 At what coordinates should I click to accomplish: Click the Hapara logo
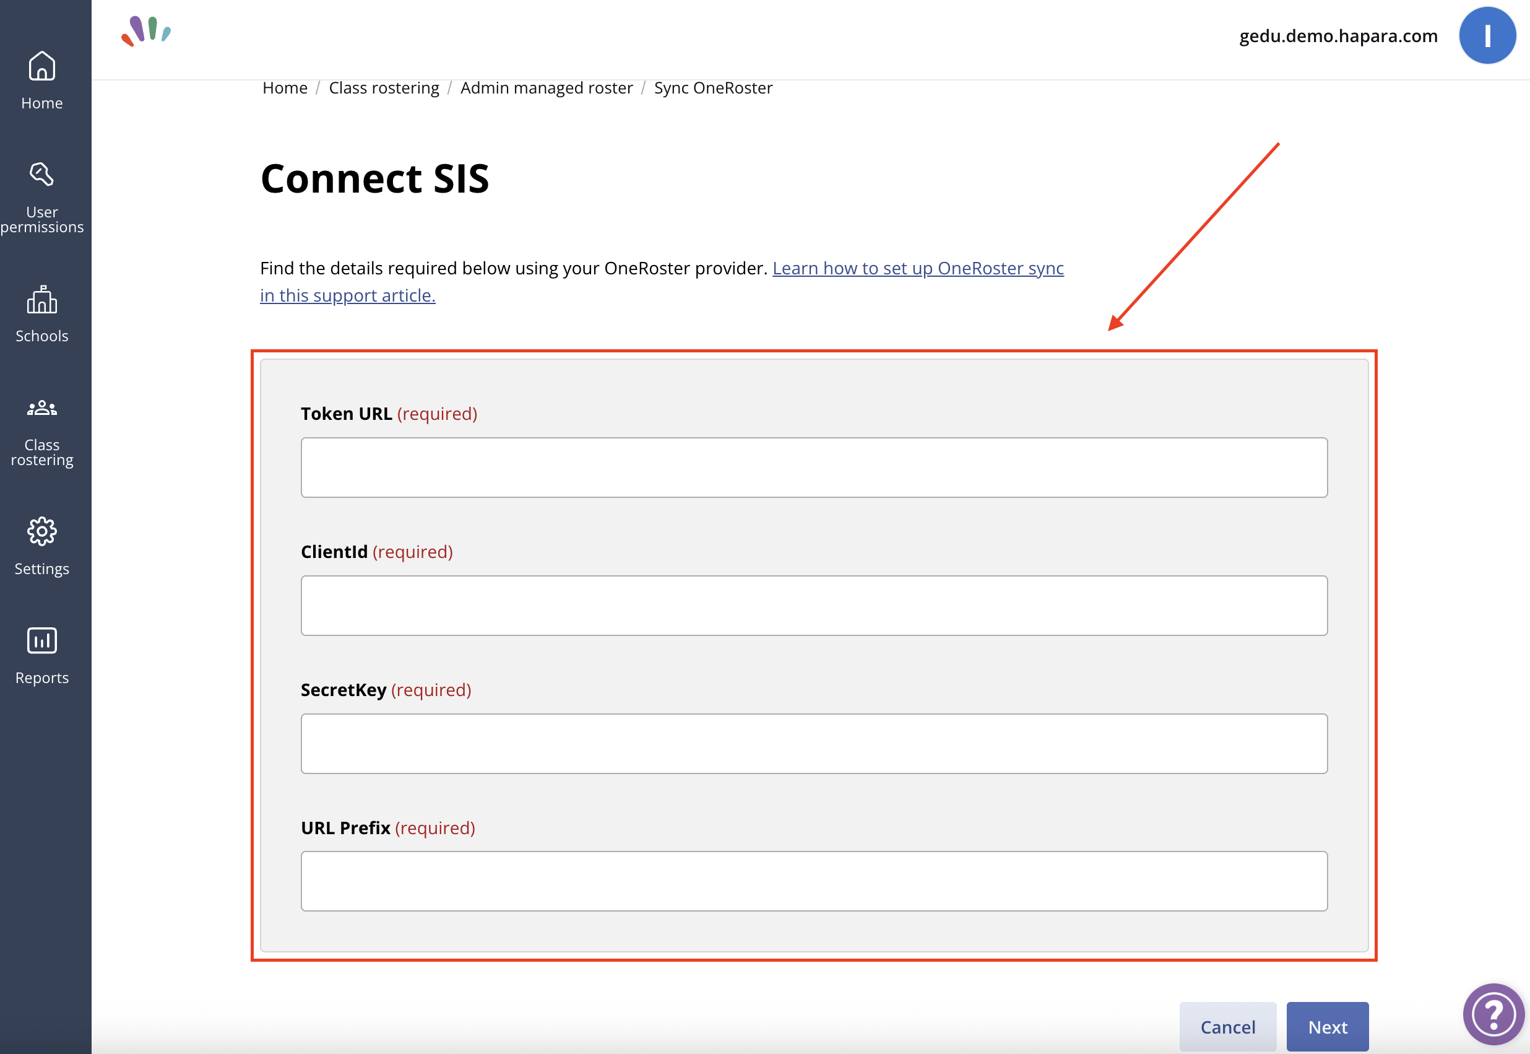pos(146,31)
